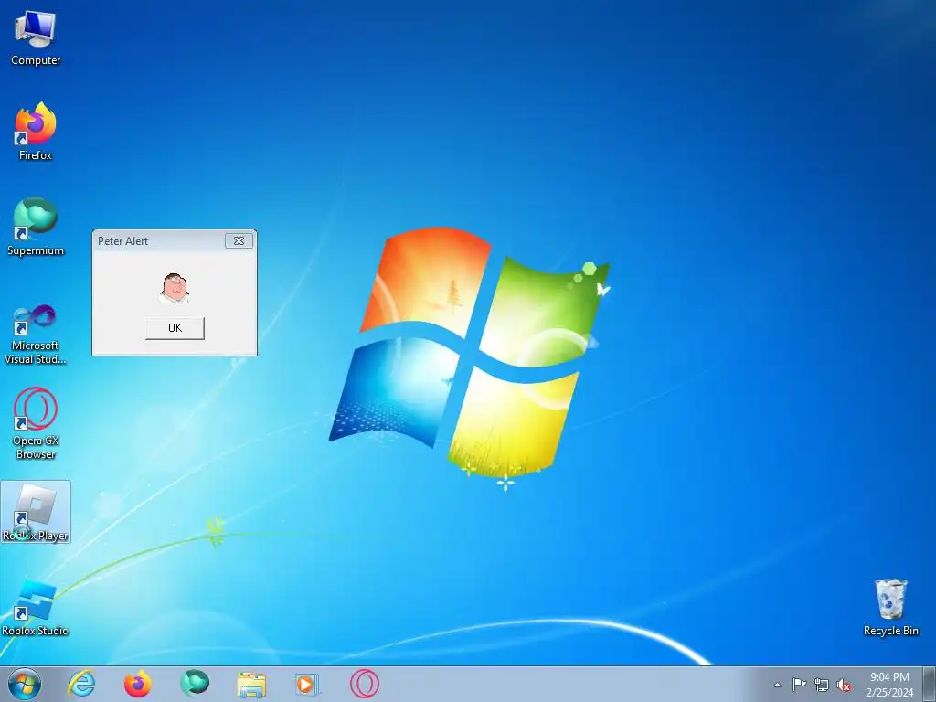Click OK in the Peter Alert dialog
The width and height of the screenshot is (936, 702).
(175, 328)
